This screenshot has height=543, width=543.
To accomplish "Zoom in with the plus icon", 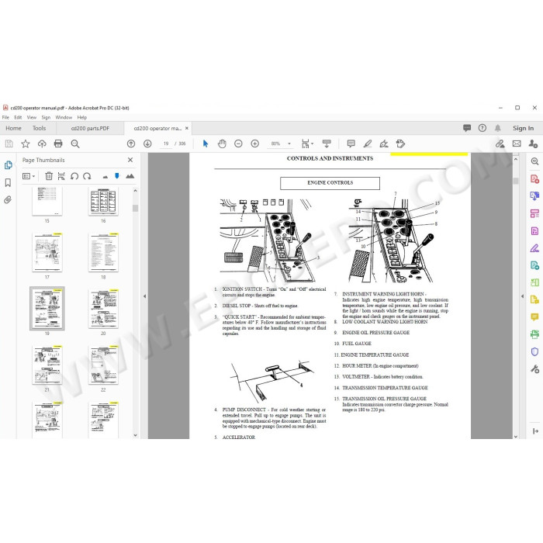I will click(x=255, y=144).
